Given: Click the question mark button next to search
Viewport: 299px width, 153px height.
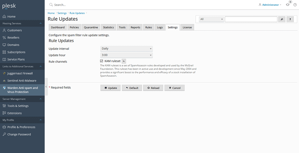Looking at the screenshot, I should click(290, 19).
